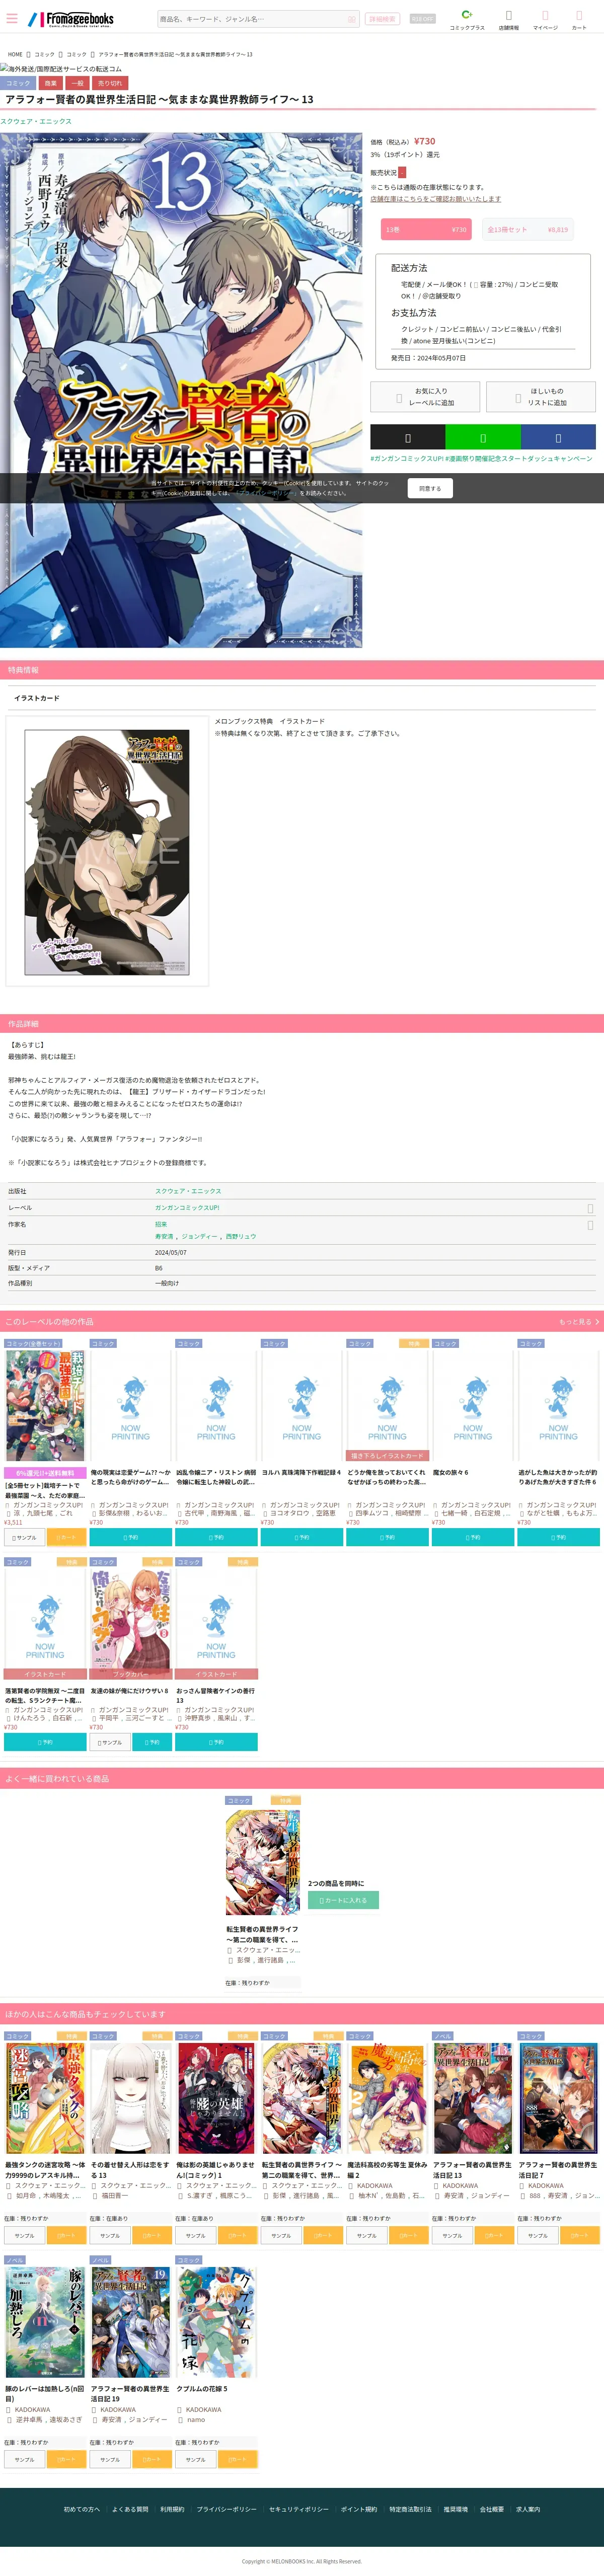Open author 寿安清 link in details
Image resolution: width=604 pixels, height=2576 pixels.
click(164, 1237)
